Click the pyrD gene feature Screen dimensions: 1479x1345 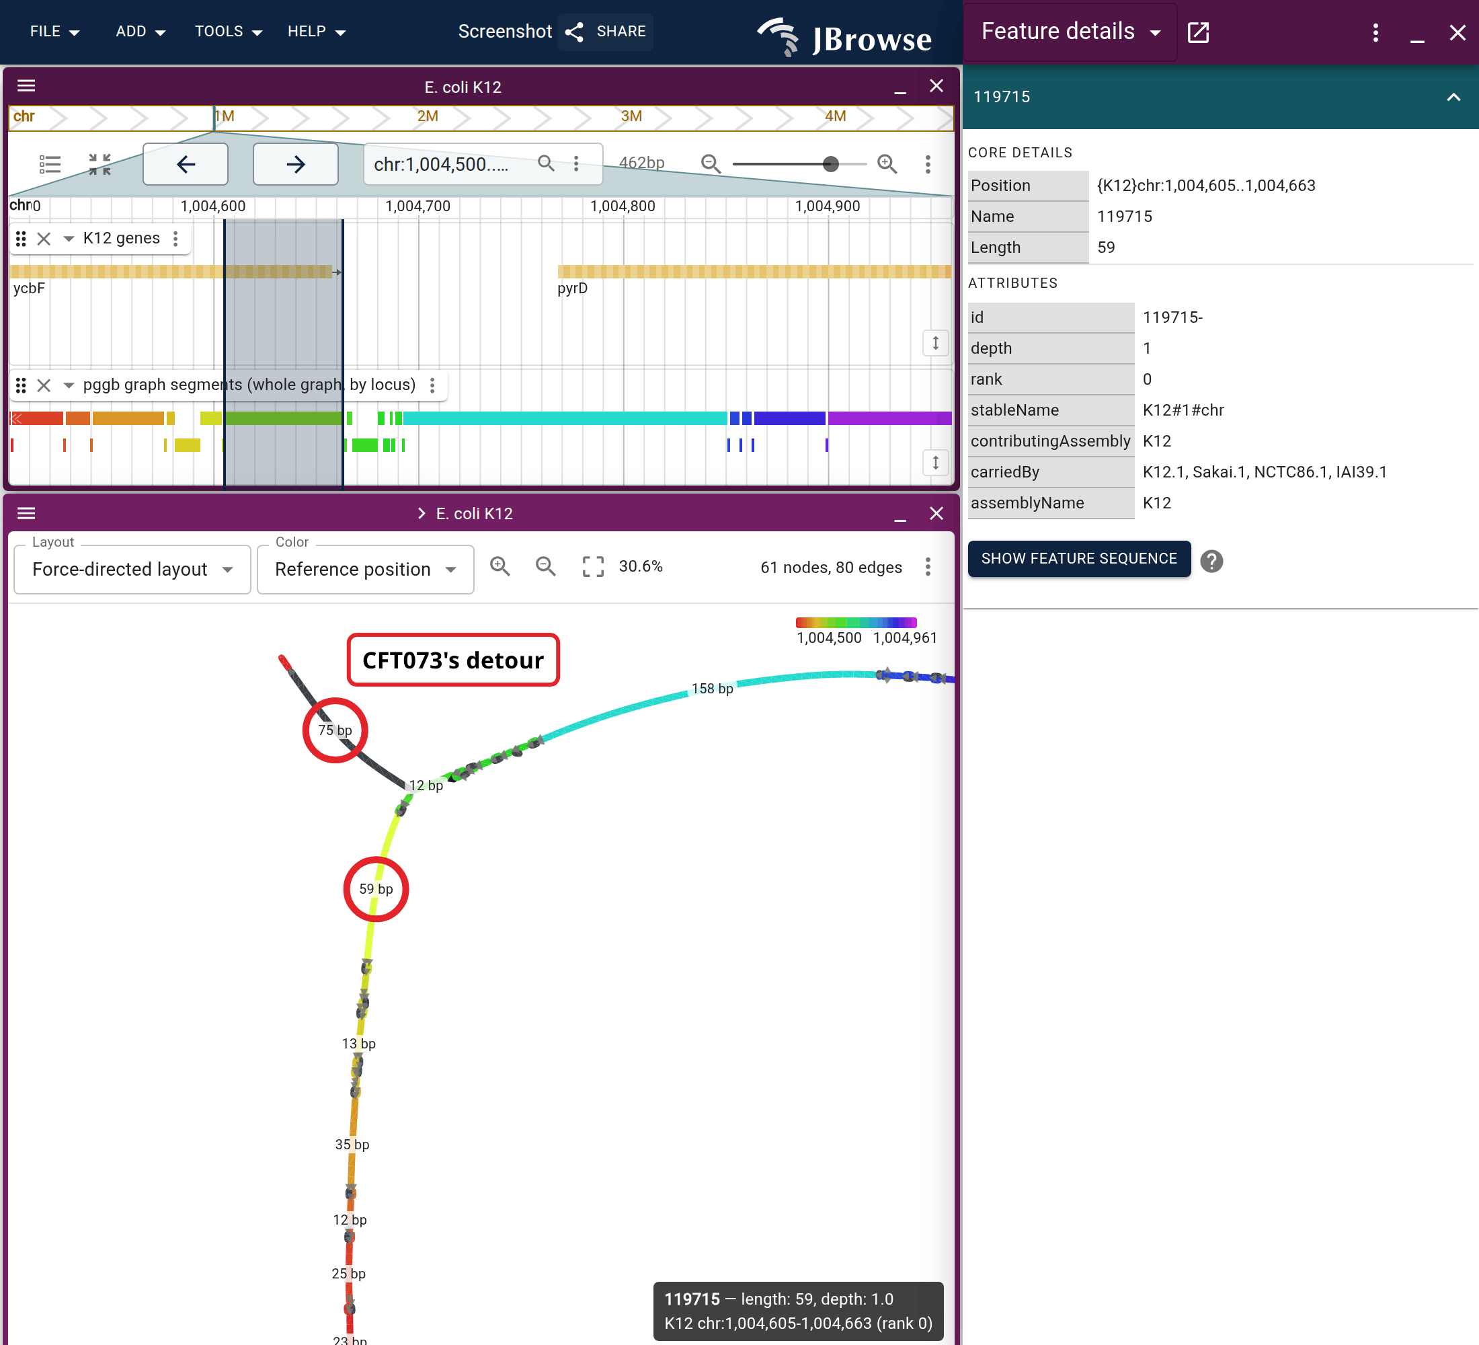pos(754,272)
